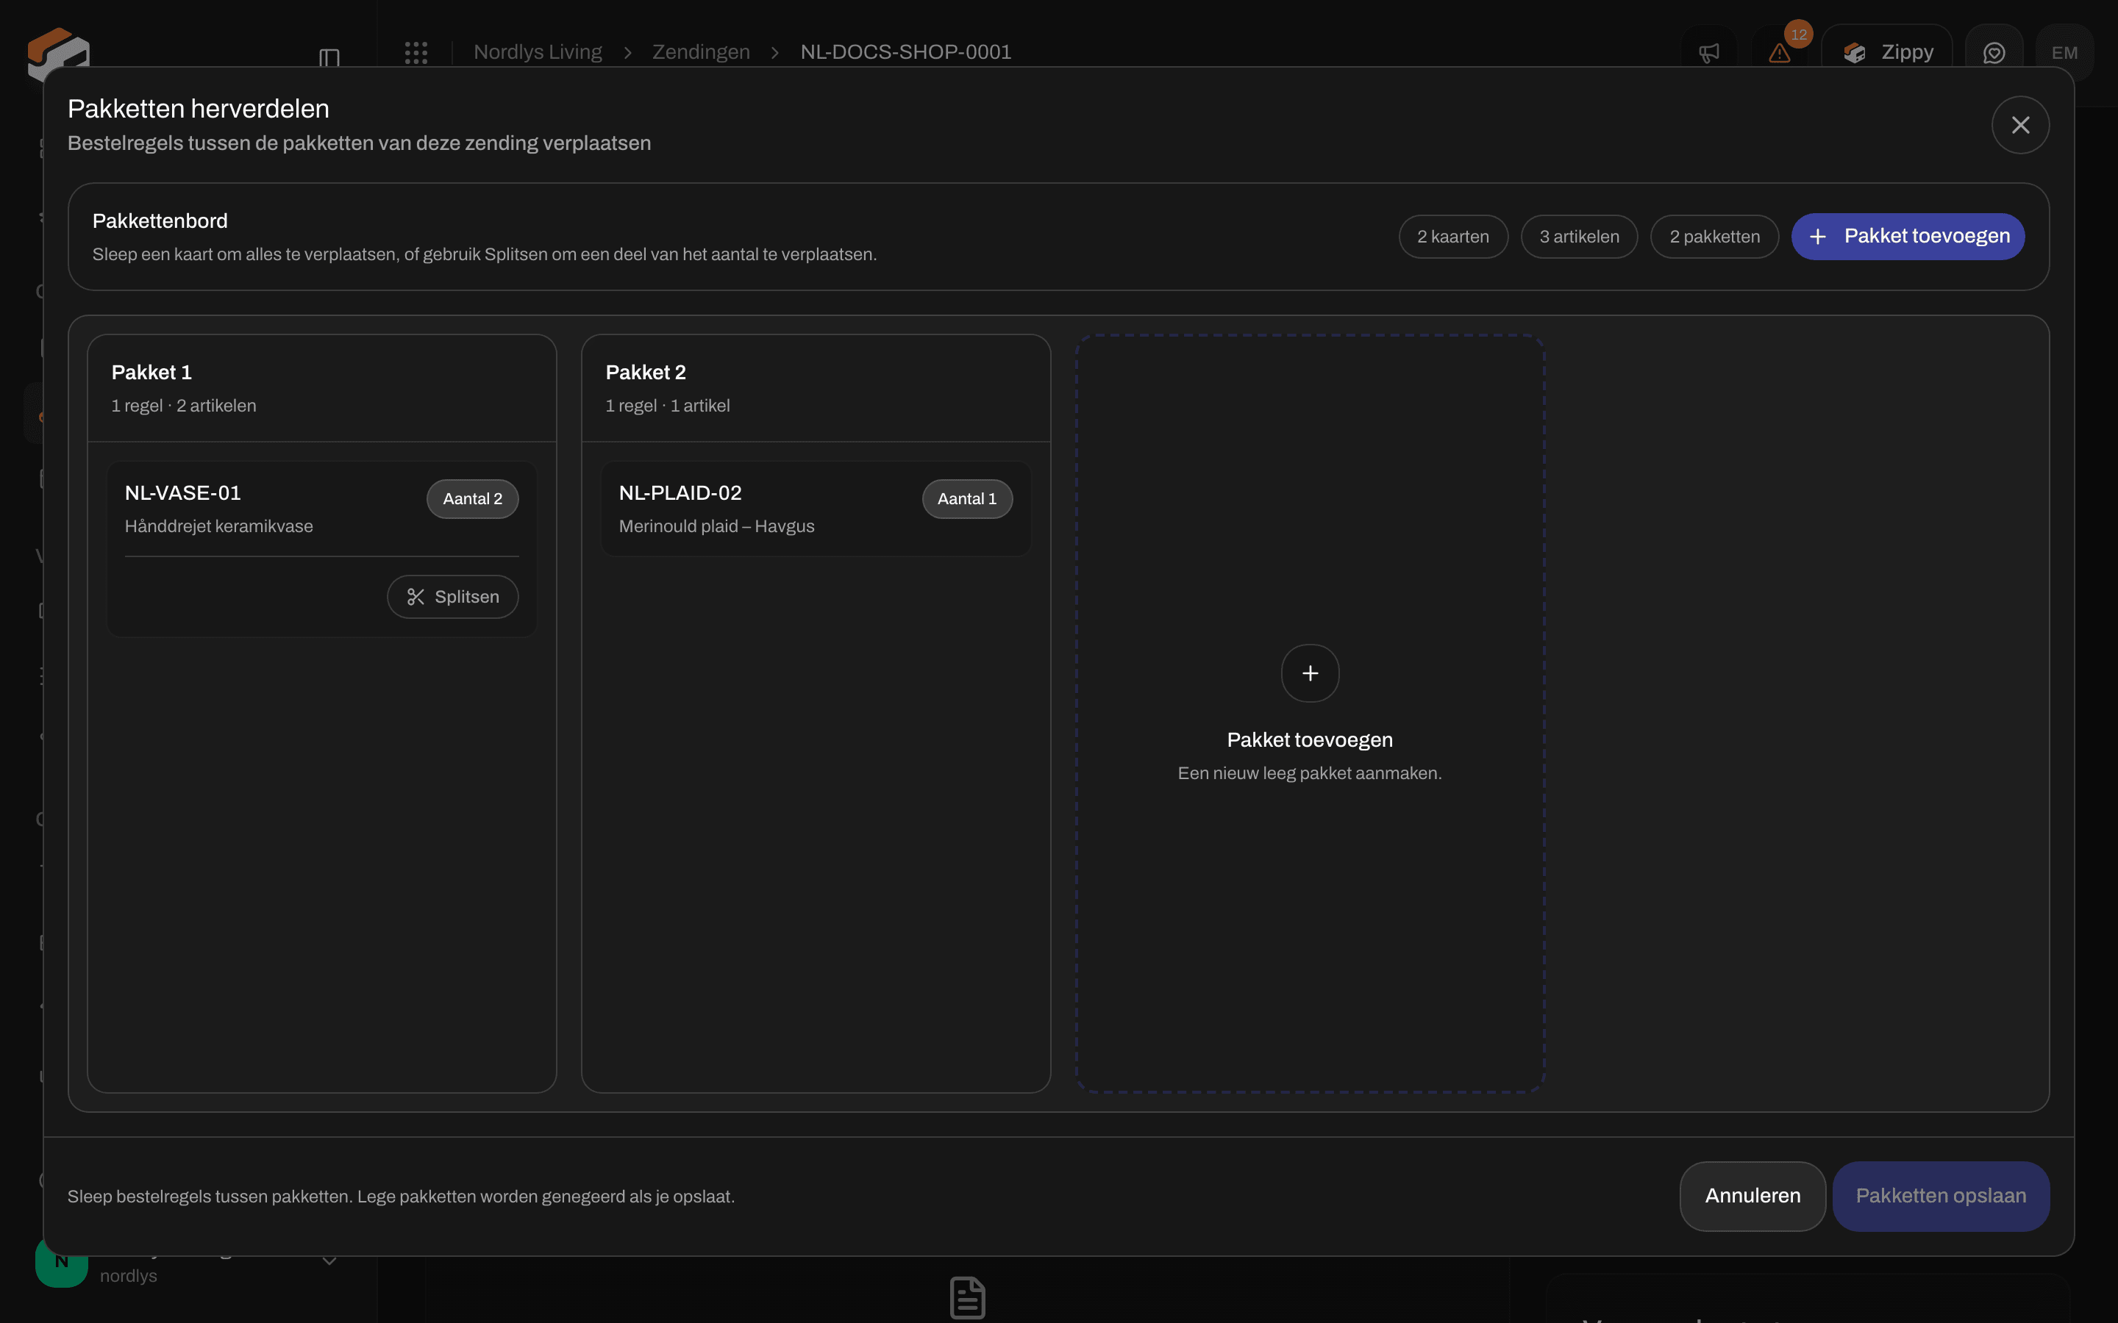Select the NL-PLAID-02 card title
The width and height of the screenshot is (2118, 1323).
(680, 492)
